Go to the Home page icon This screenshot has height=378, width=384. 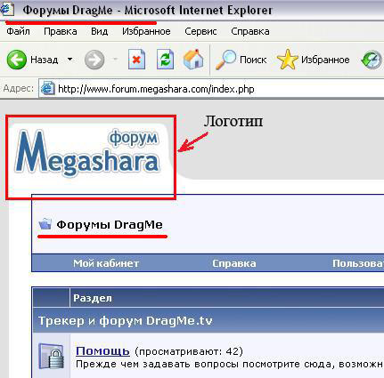click(193, 60)
